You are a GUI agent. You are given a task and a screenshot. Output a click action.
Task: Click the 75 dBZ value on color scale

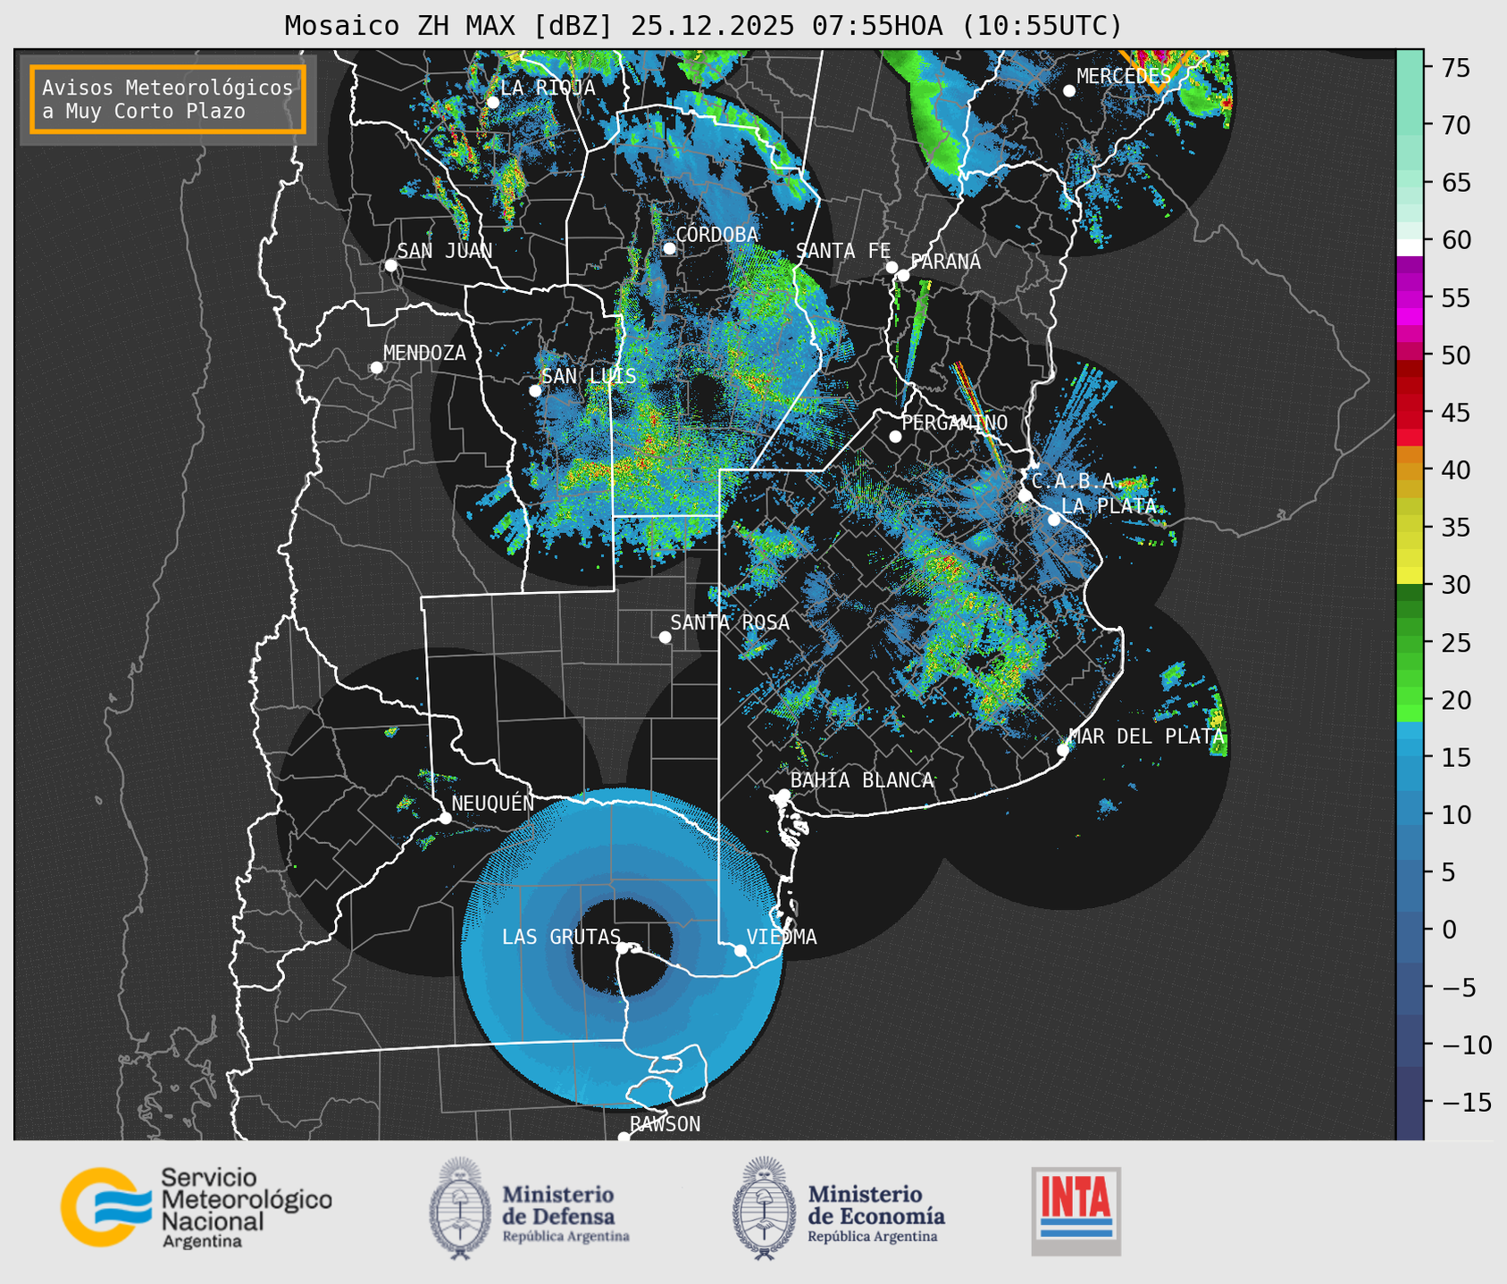(x=1454, y=68)
